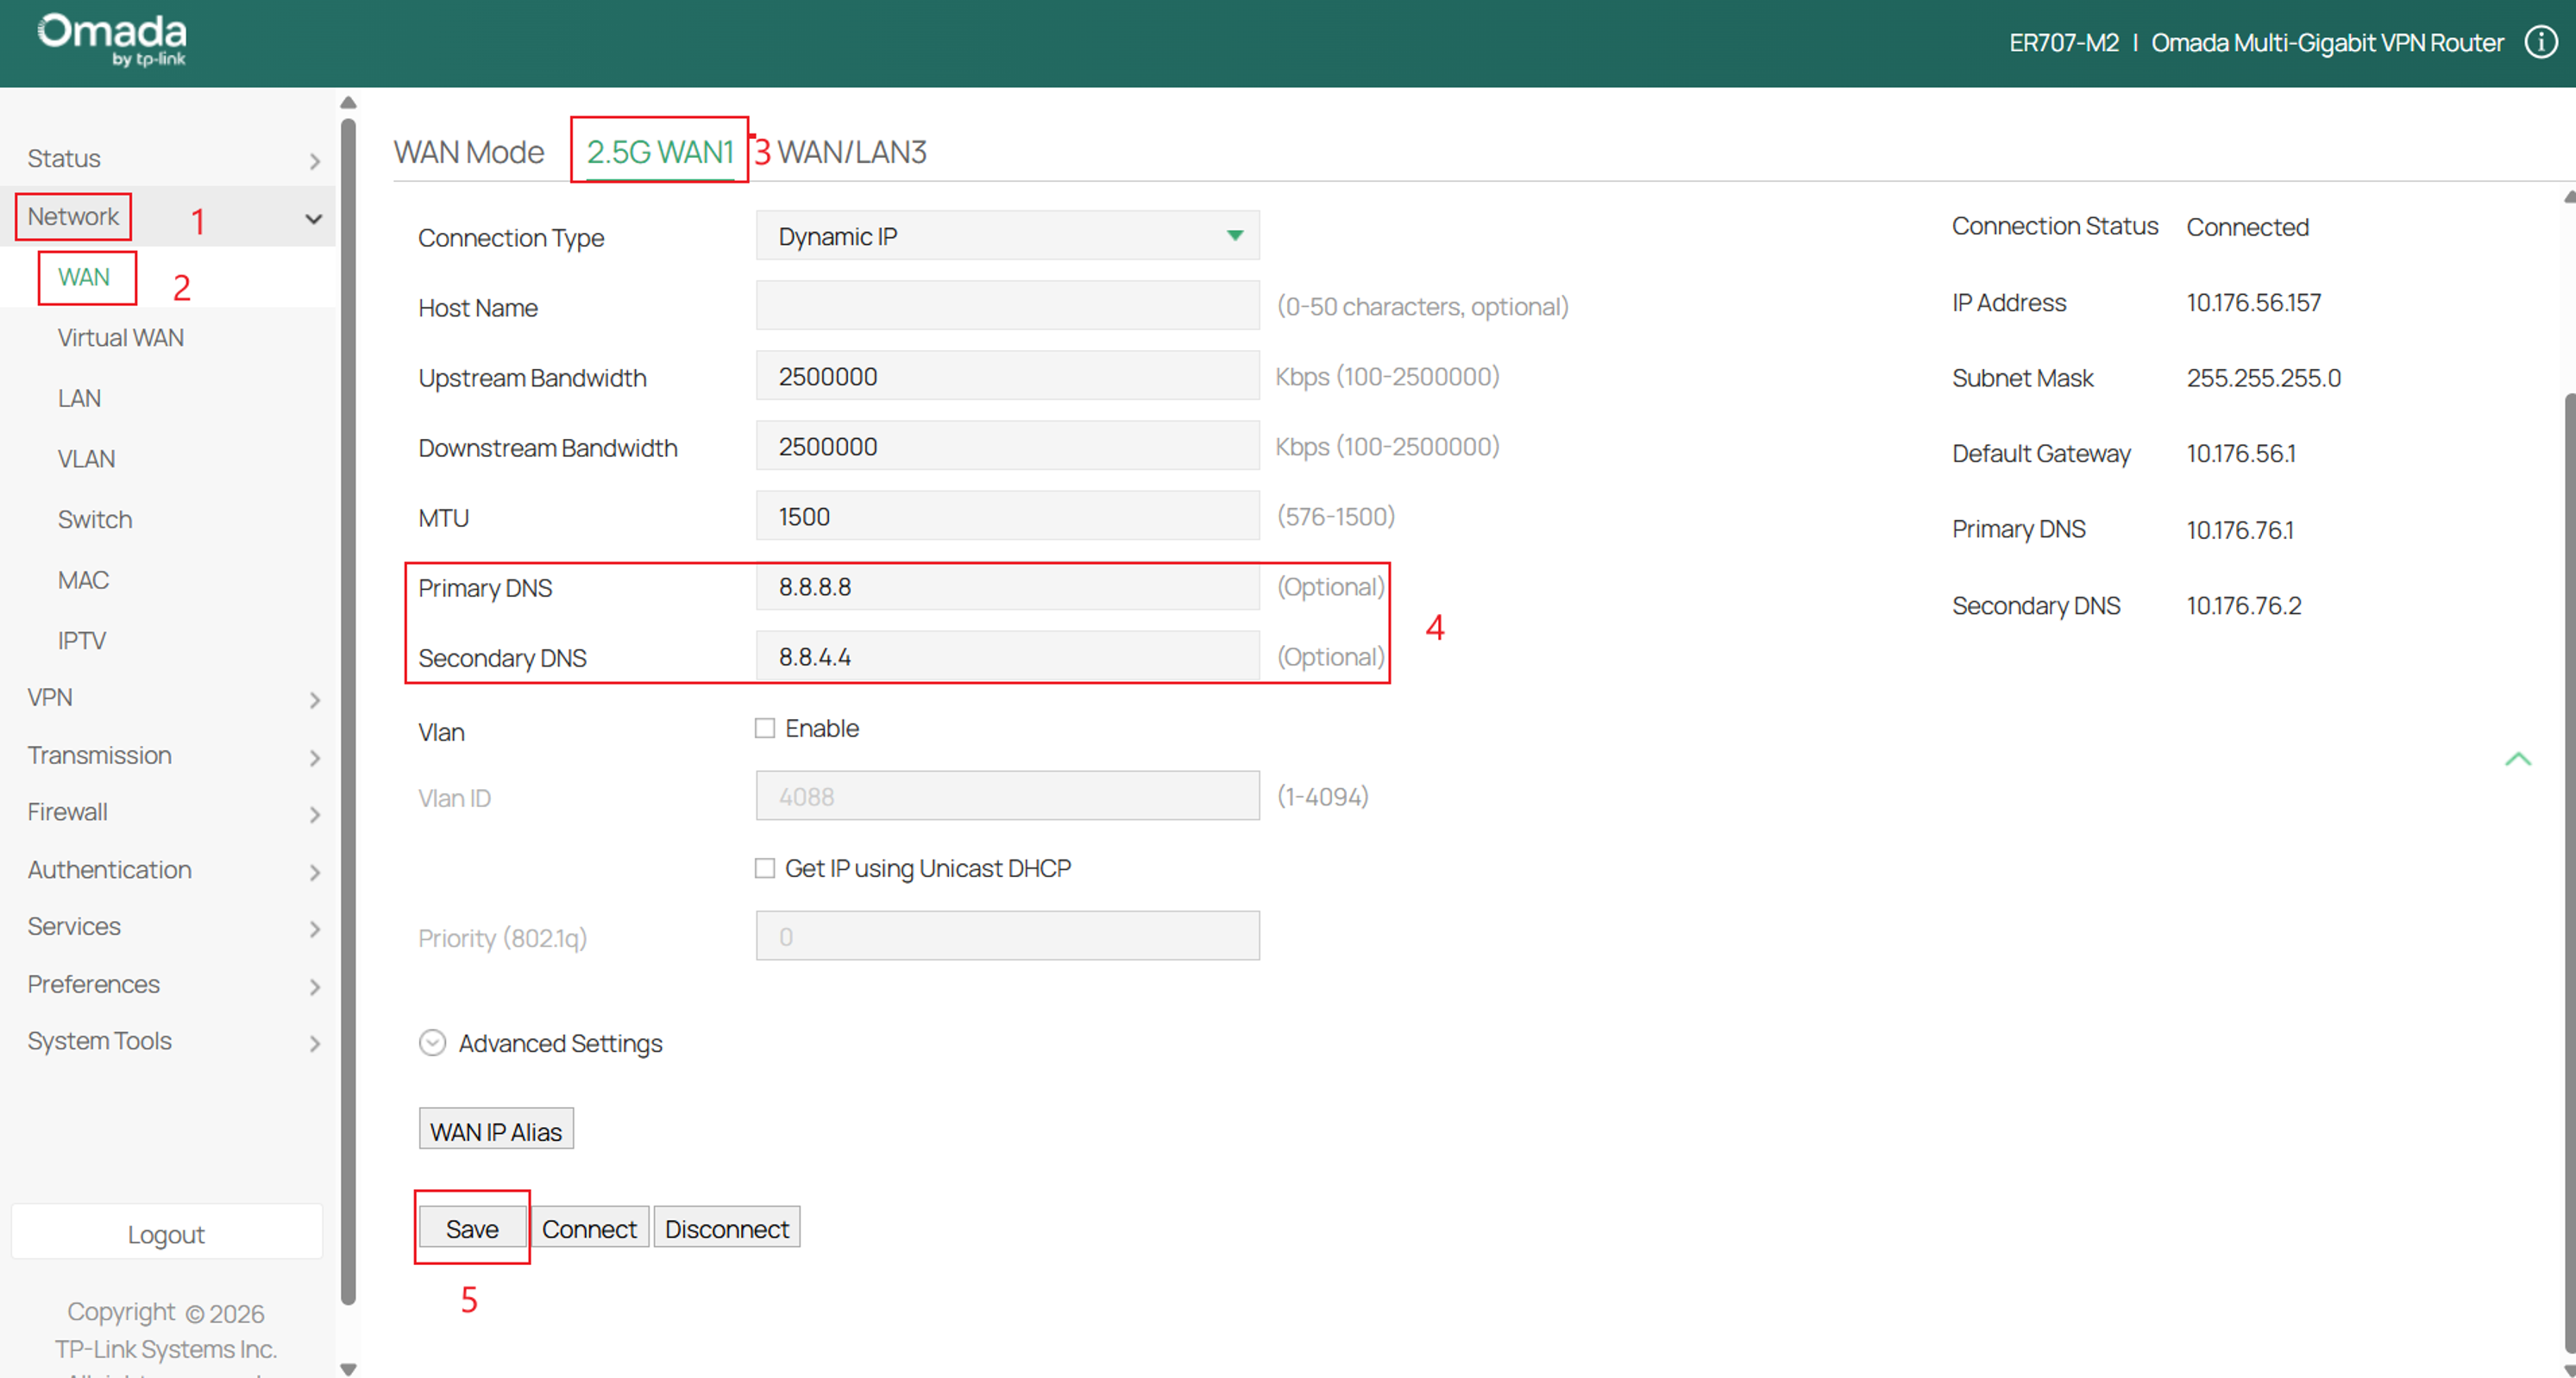This screenshot has height=1378, width=2576.
Task: Click the Omada by tp-link logo
Action: click(x=112, y=41)
